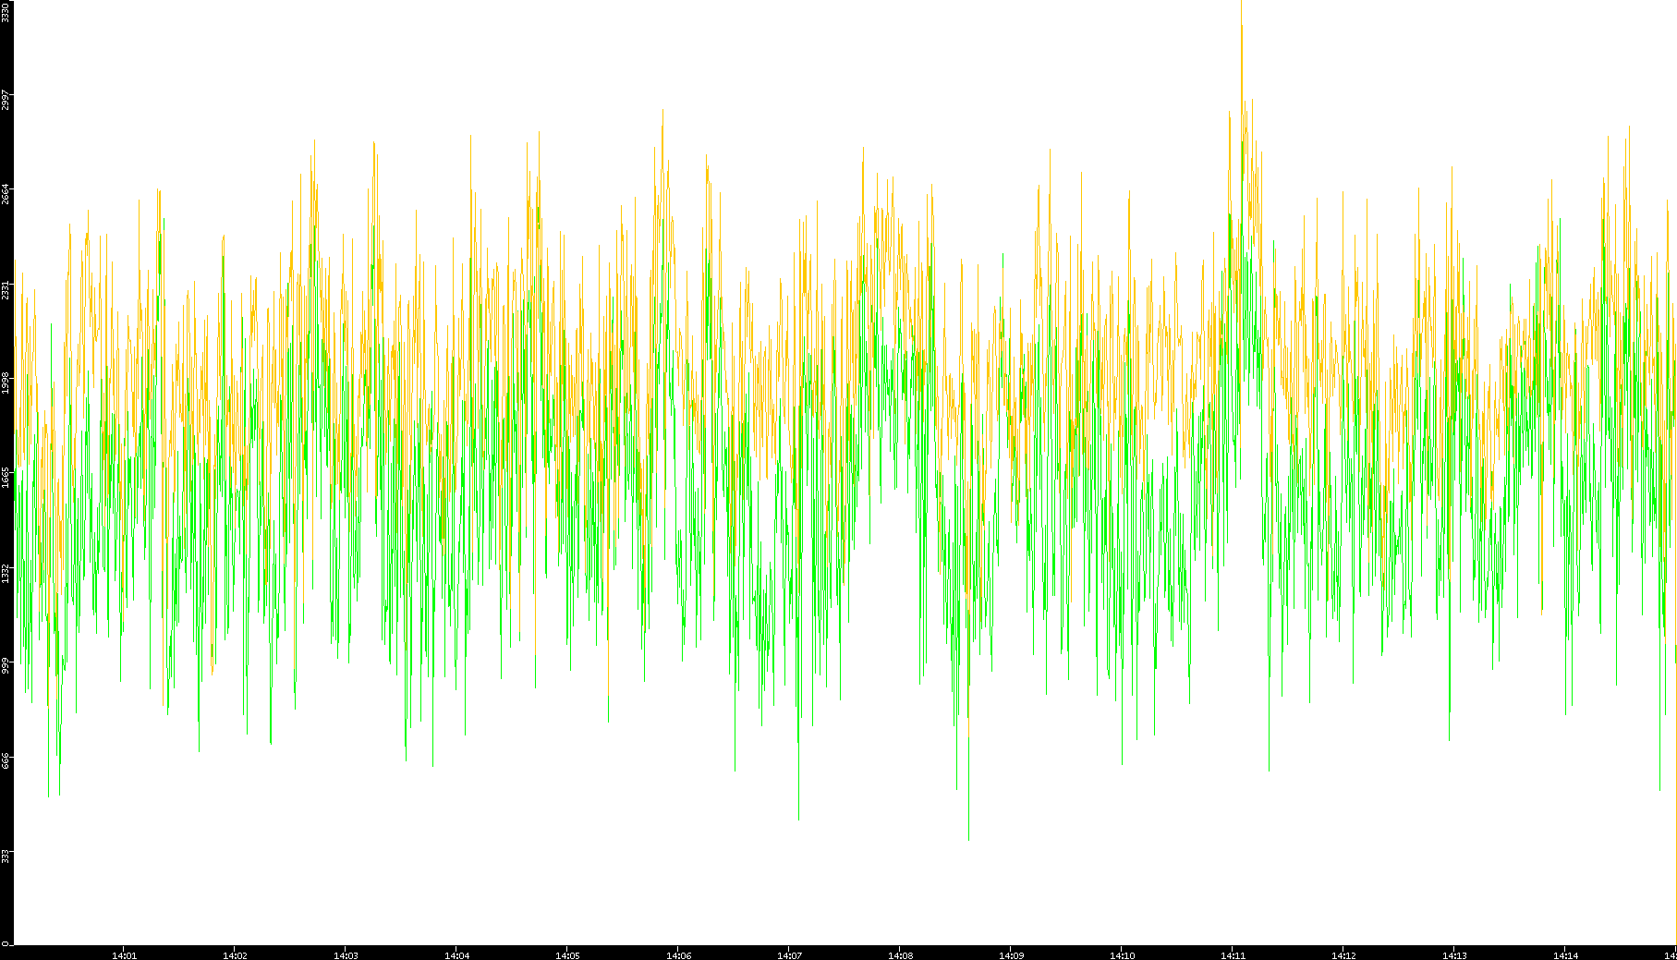
Task: Click the 999 vertical axis label
Action: coord(6,665)
